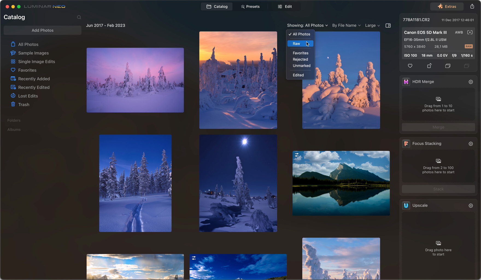Filter photos by Raw in dropdown
The height and width of the screenshot is (280, 481).
[x=297, y=44]
